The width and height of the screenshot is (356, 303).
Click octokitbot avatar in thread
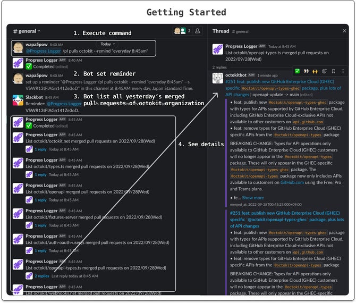point(218,78)
